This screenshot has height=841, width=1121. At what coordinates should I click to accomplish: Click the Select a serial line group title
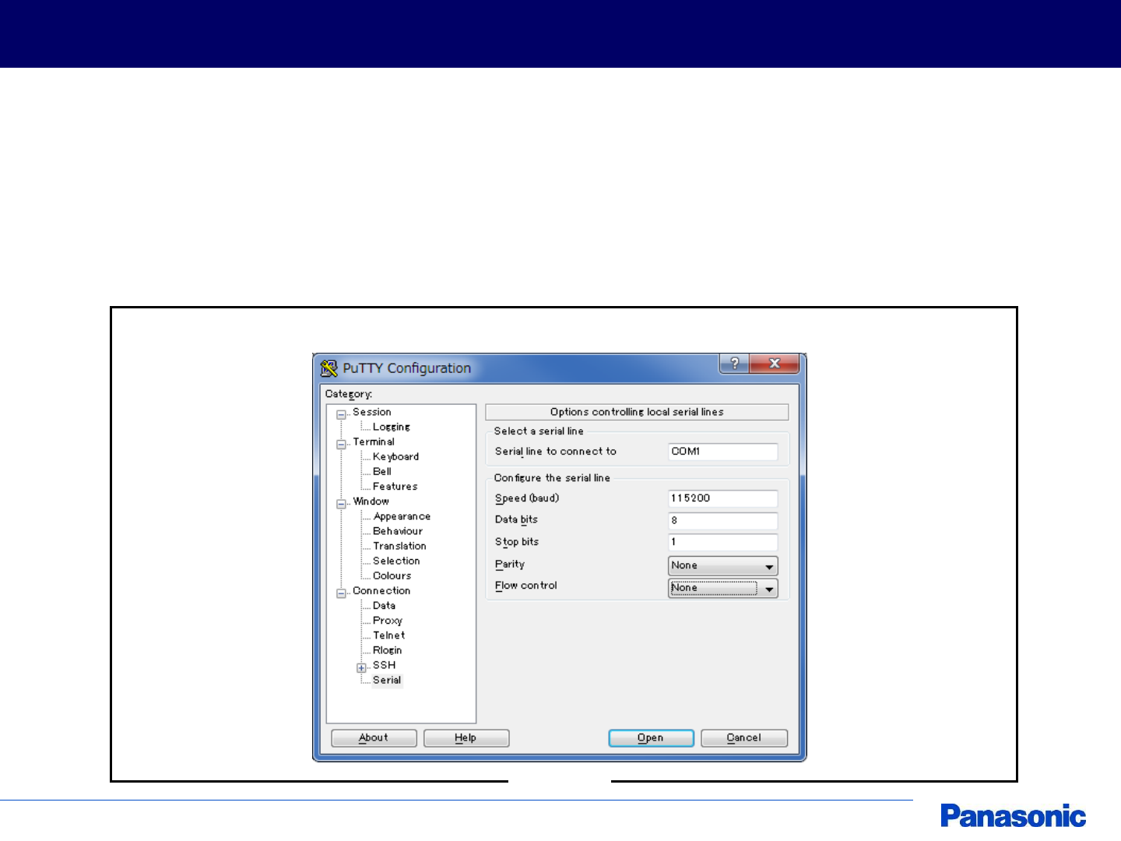(x=539, y=431)
